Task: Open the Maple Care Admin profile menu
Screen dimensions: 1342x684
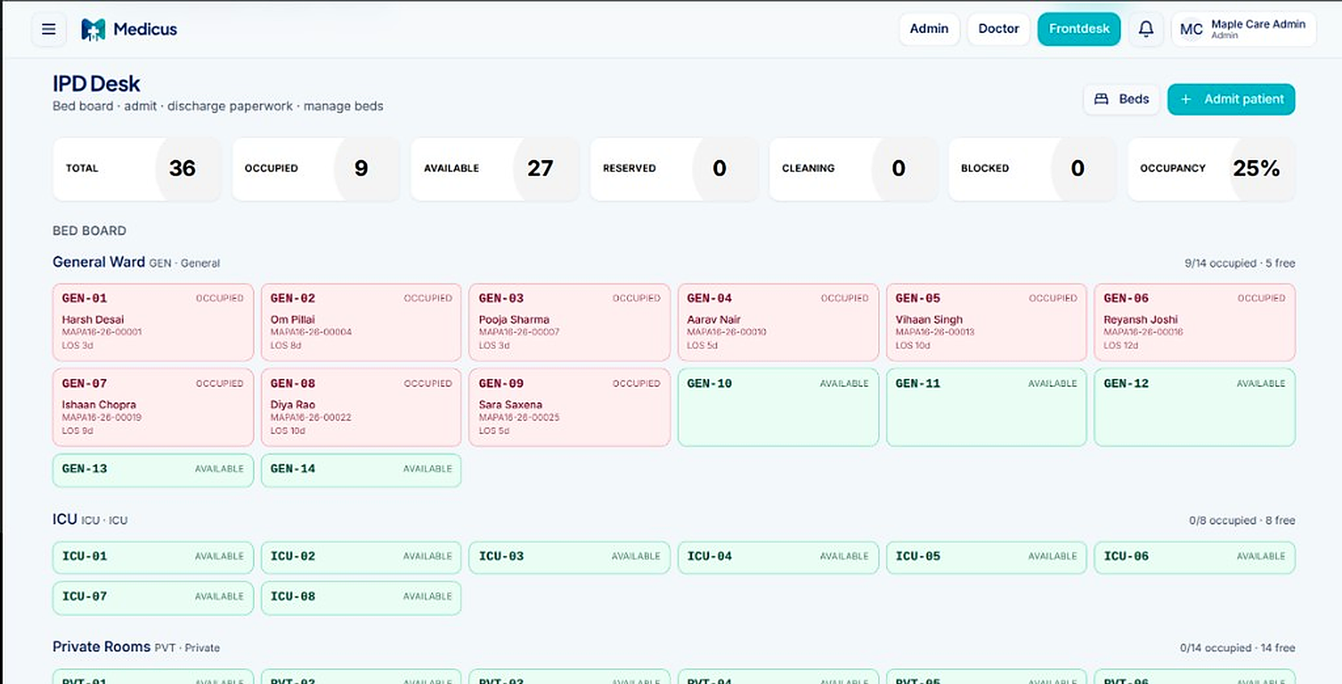Action: point(1244,29)
